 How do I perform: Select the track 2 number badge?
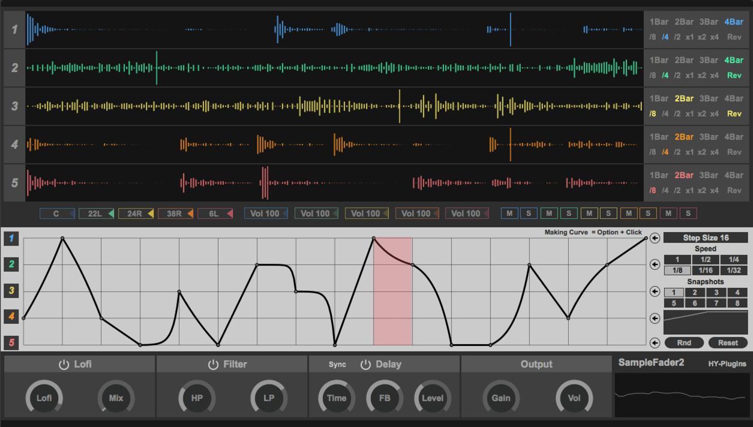[14, 68]
